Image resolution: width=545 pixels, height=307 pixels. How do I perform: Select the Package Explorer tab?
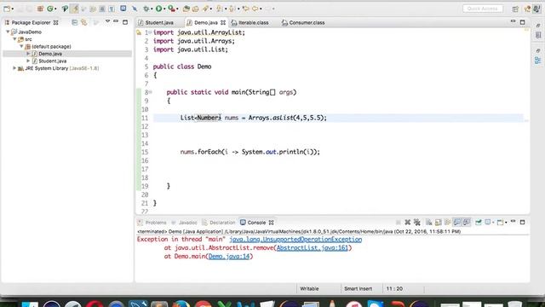tap(32, 23)
